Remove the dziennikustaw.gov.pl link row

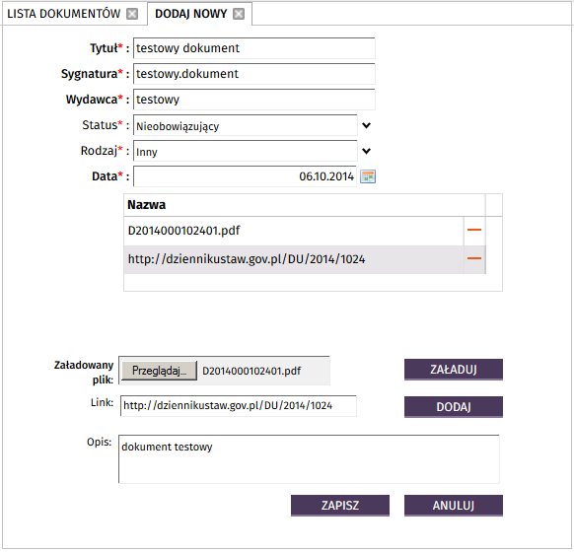coord(474,258)
